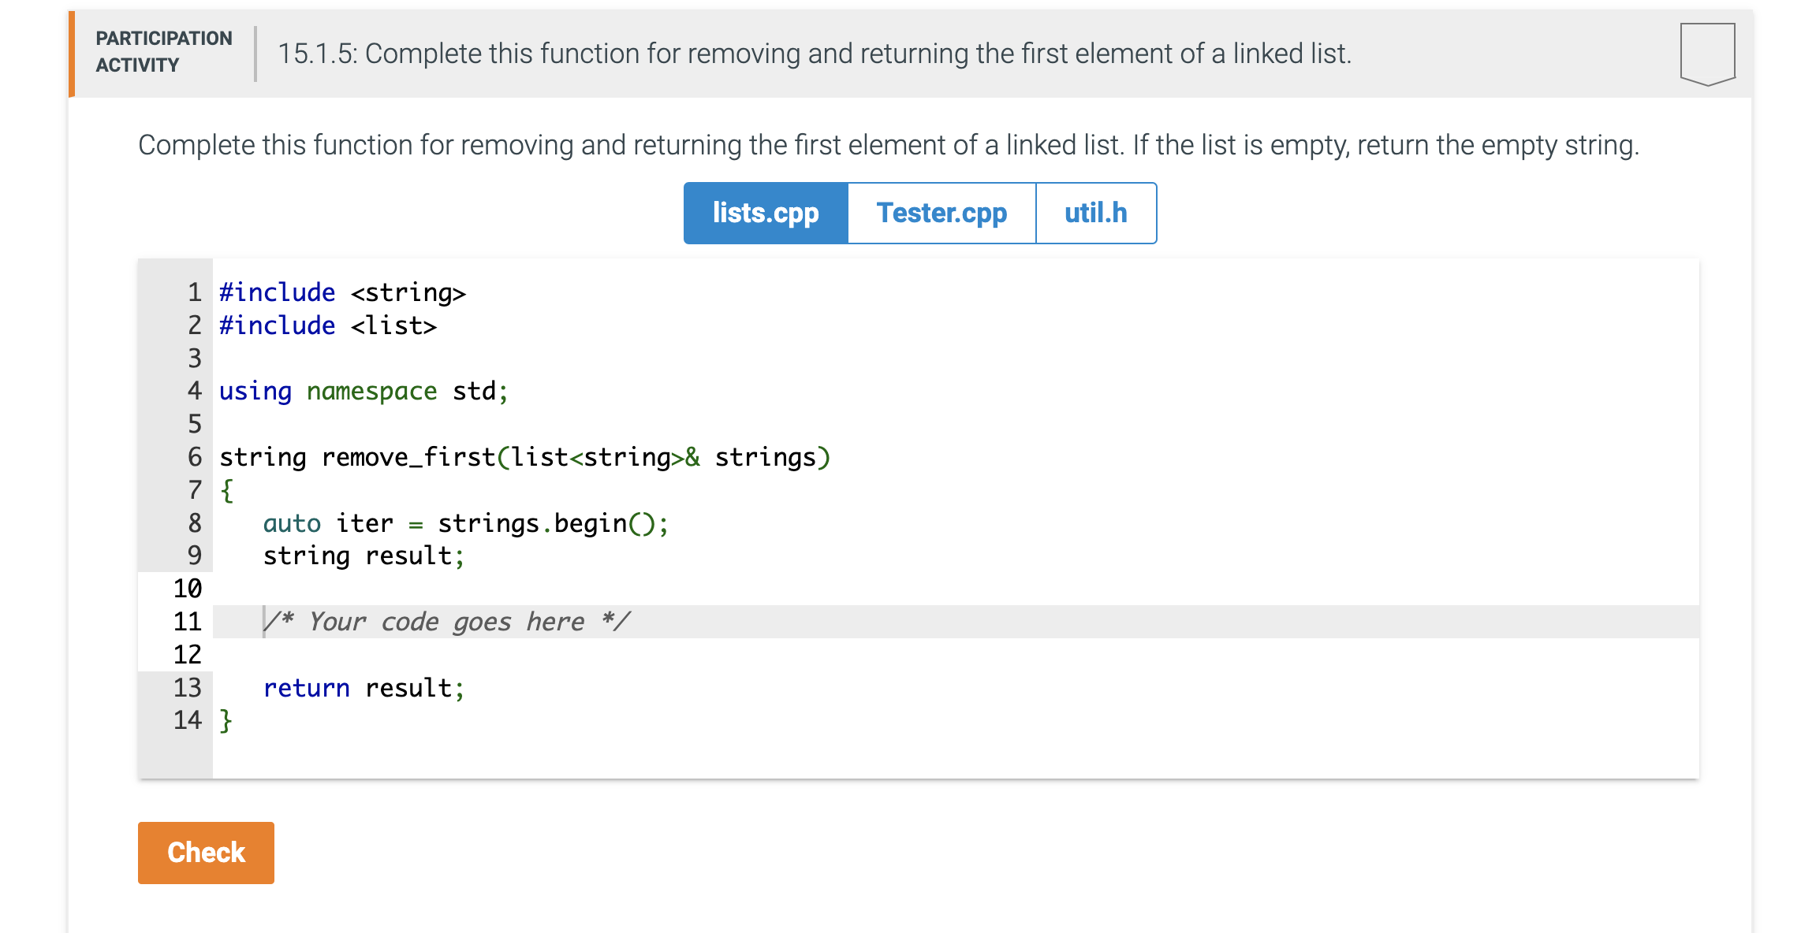
Task: Click the 'using namespace std;' line
Action: tap(364, 391)
